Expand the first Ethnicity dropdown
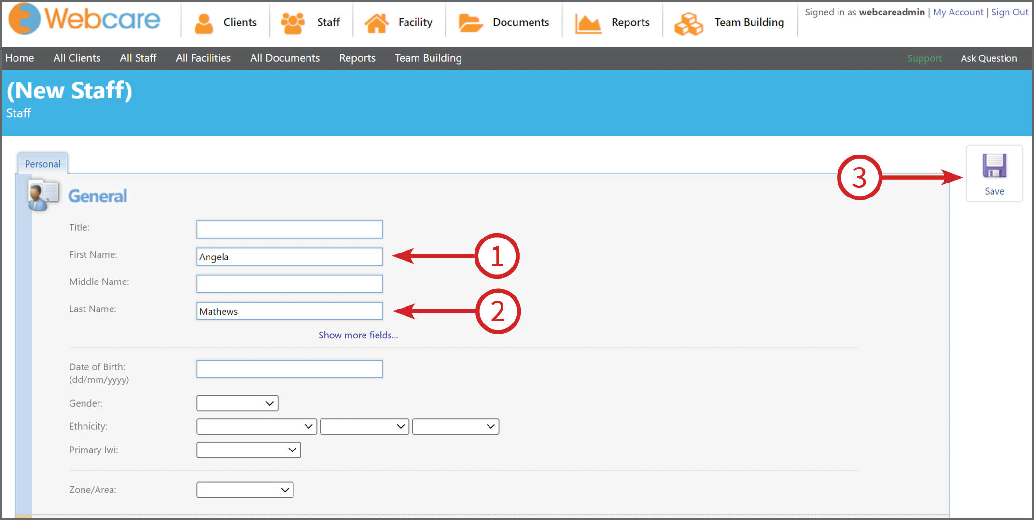 (256, 426)
